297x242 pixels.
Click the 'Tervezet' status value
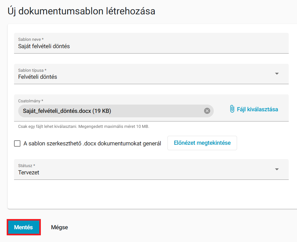(29, 172)
